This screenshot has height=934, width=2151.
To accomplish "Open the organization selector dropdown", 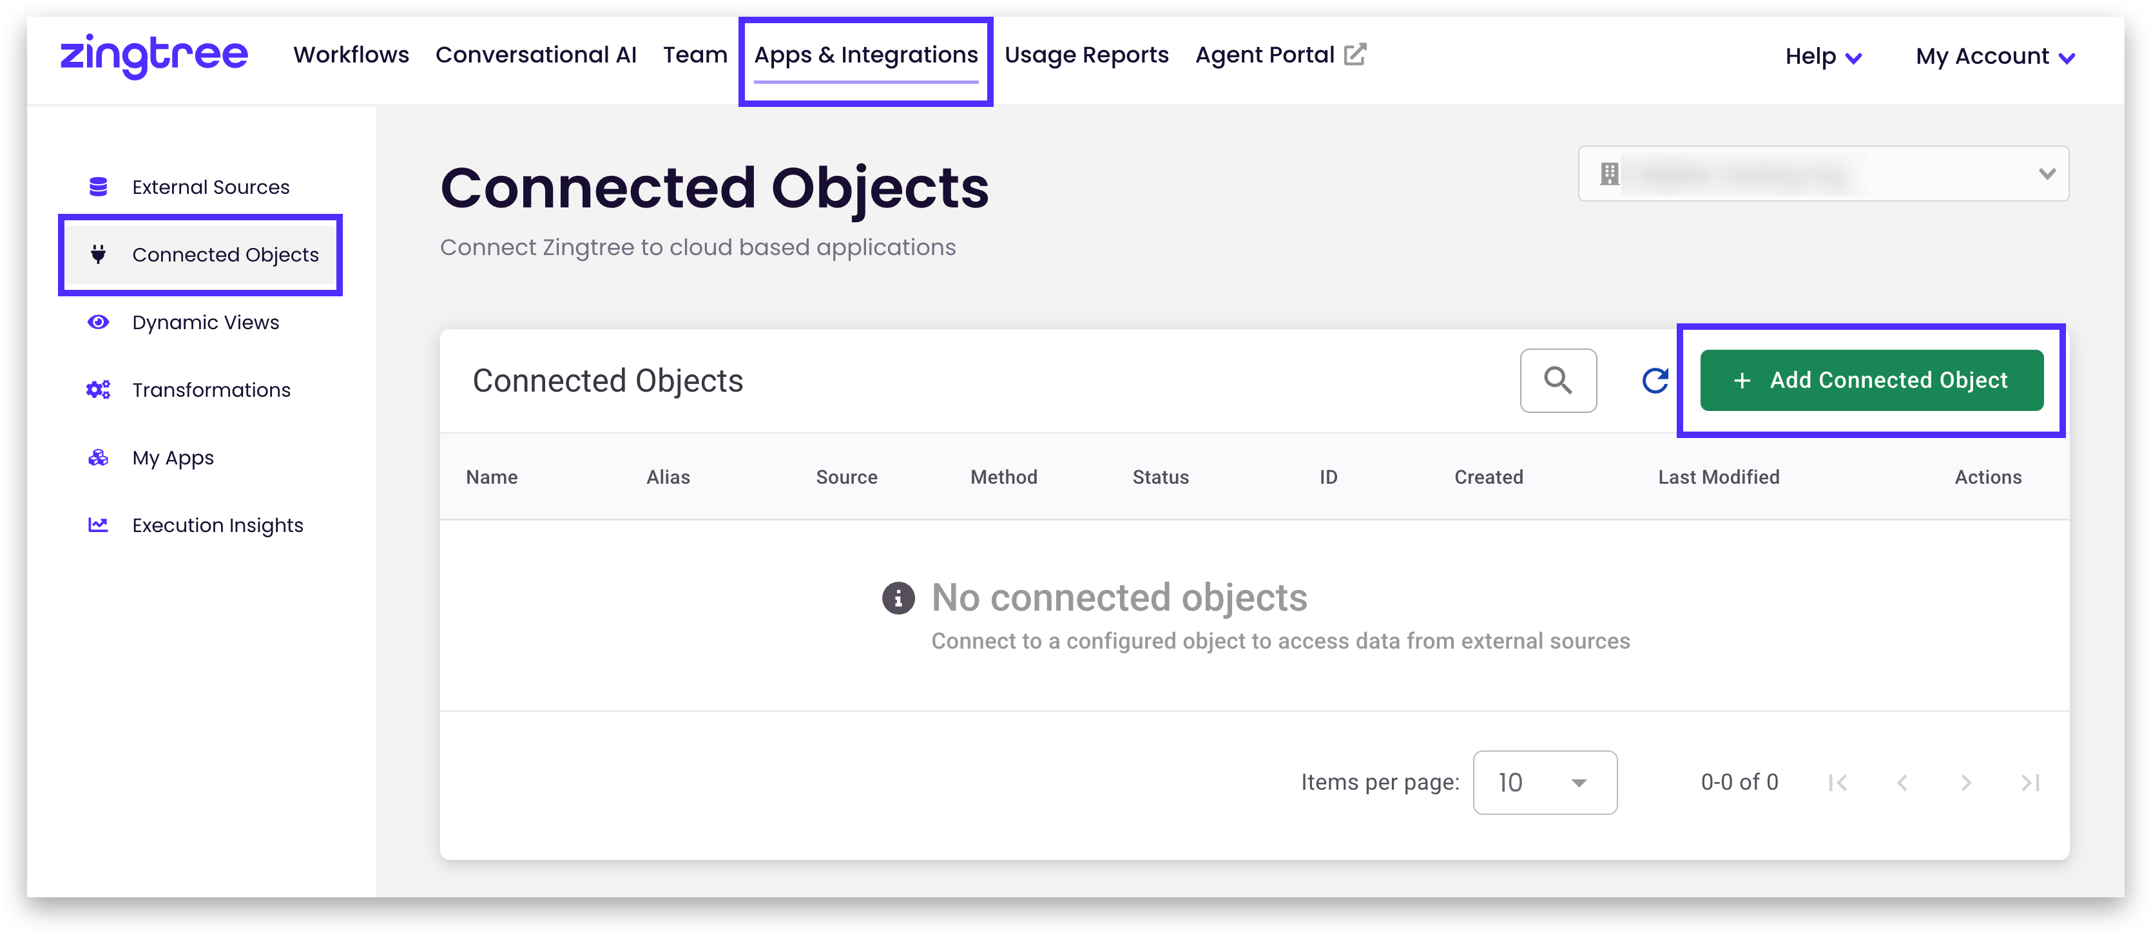I will click(x=1823, y=174).
